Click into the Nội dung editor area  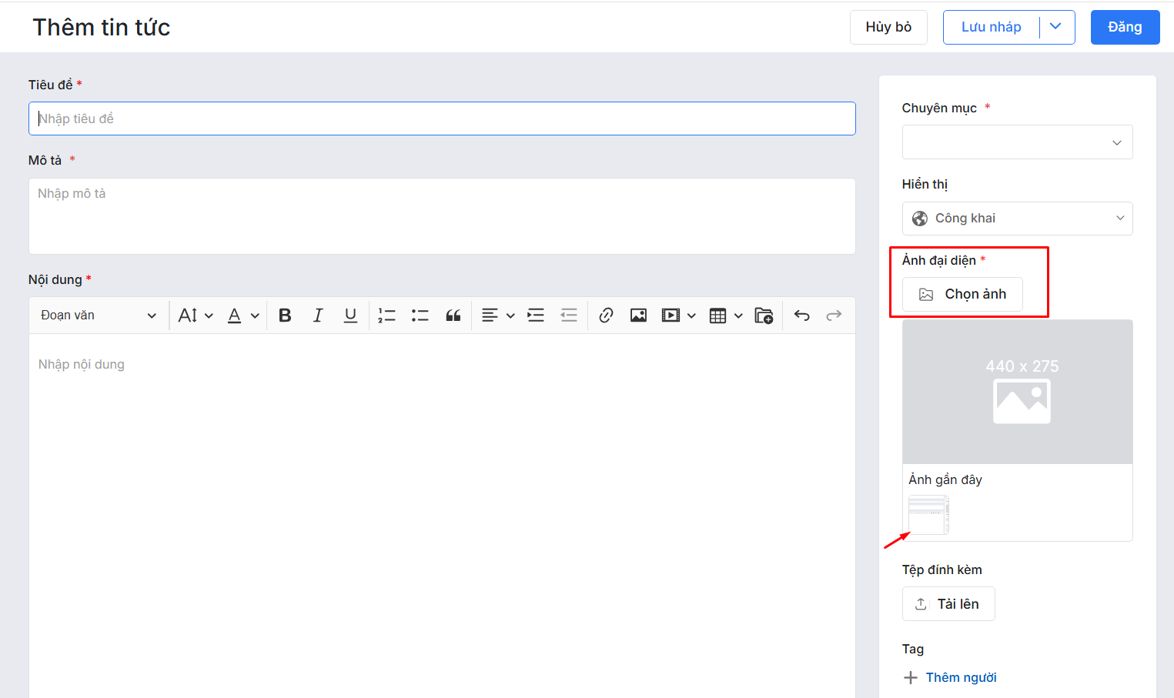[442, 516]
